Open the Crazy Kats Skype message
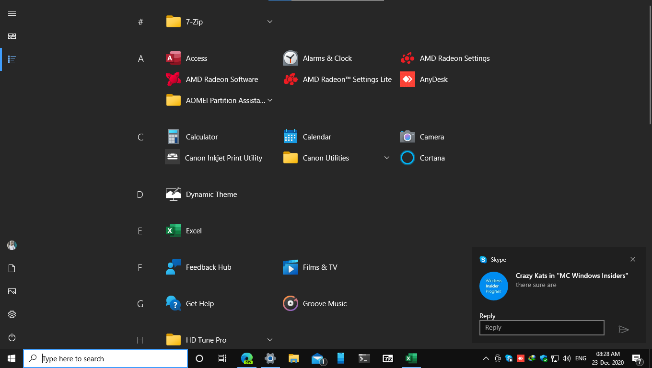The height and width of the screenshot is (368, 652). tap(572, 280)
